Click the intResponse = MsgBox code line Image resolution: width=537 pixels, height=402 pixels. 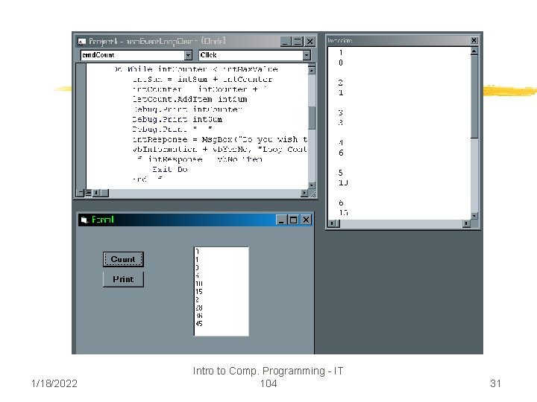point(220,139)
